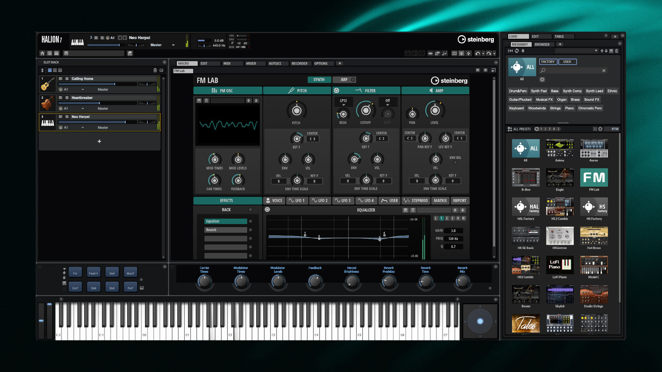Viewport: 662px width, 372px height.
Task: Toggle slot rack eye visibility icon
Action: click(161, 70)
